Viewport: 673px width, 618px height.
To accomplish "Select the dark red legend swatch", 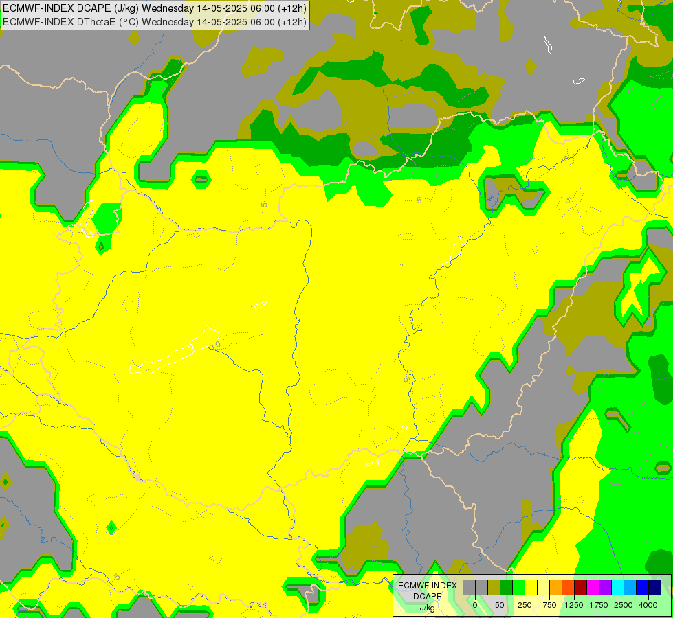I will (581, 588).
